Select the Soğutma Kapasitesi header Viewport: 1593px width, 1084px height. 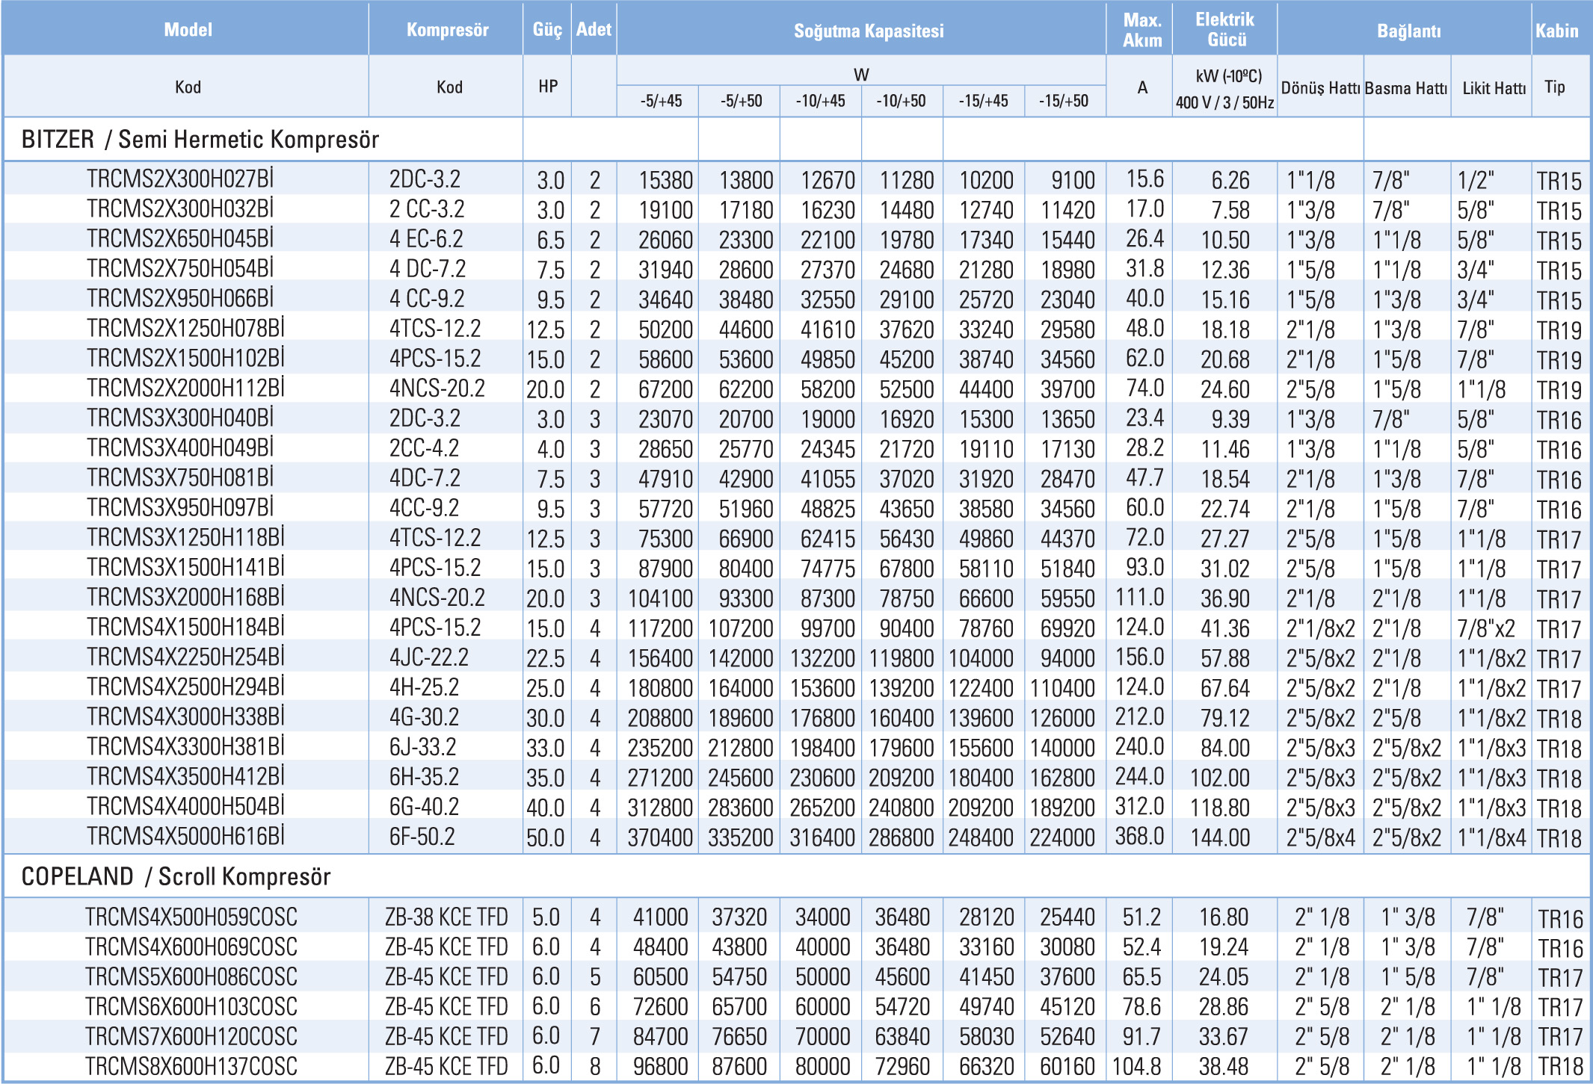coord(868,31)
